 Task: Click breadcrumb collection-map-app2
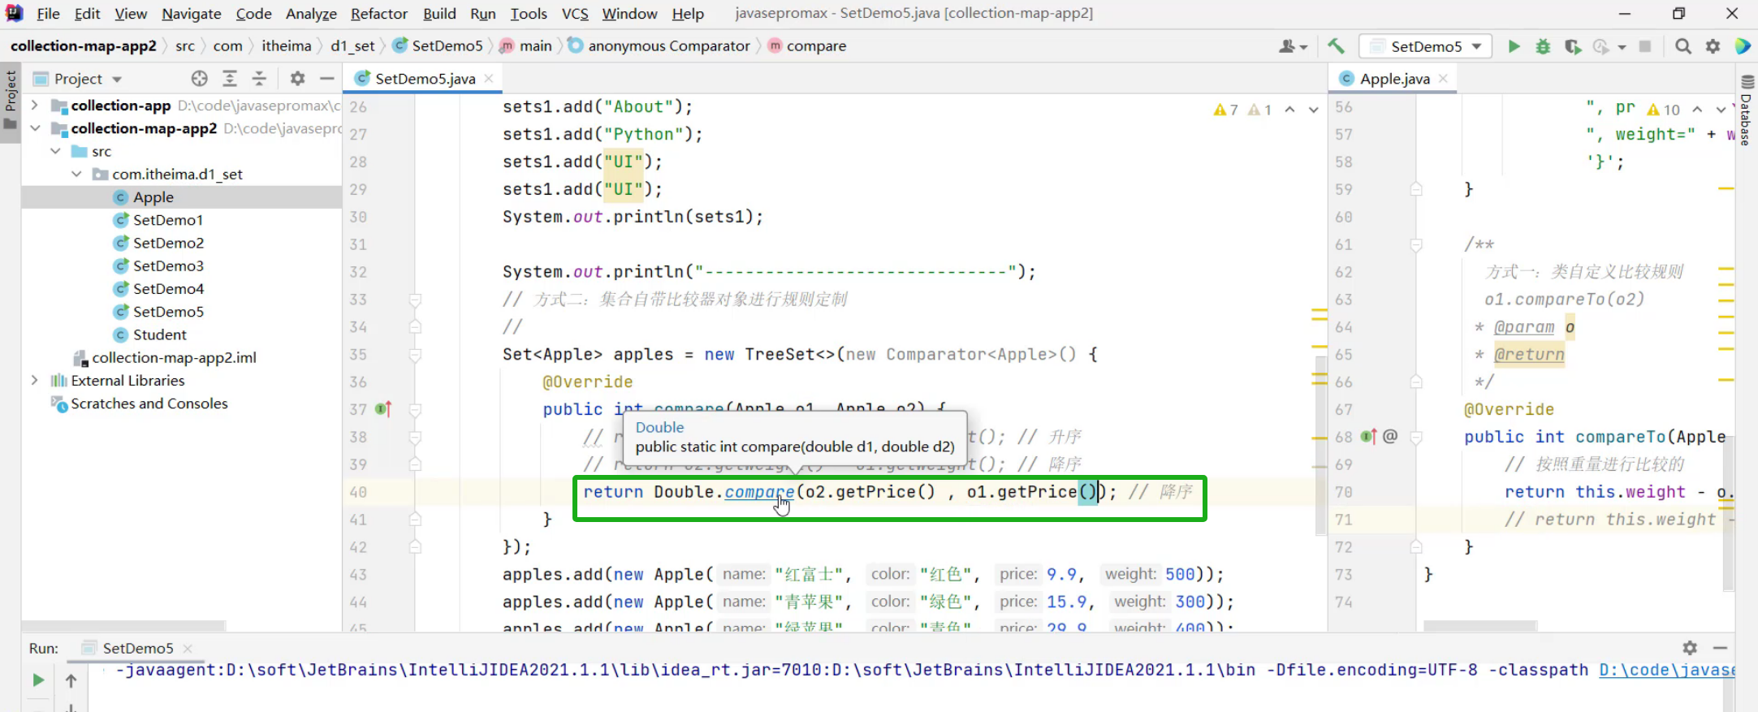[83, 46]
